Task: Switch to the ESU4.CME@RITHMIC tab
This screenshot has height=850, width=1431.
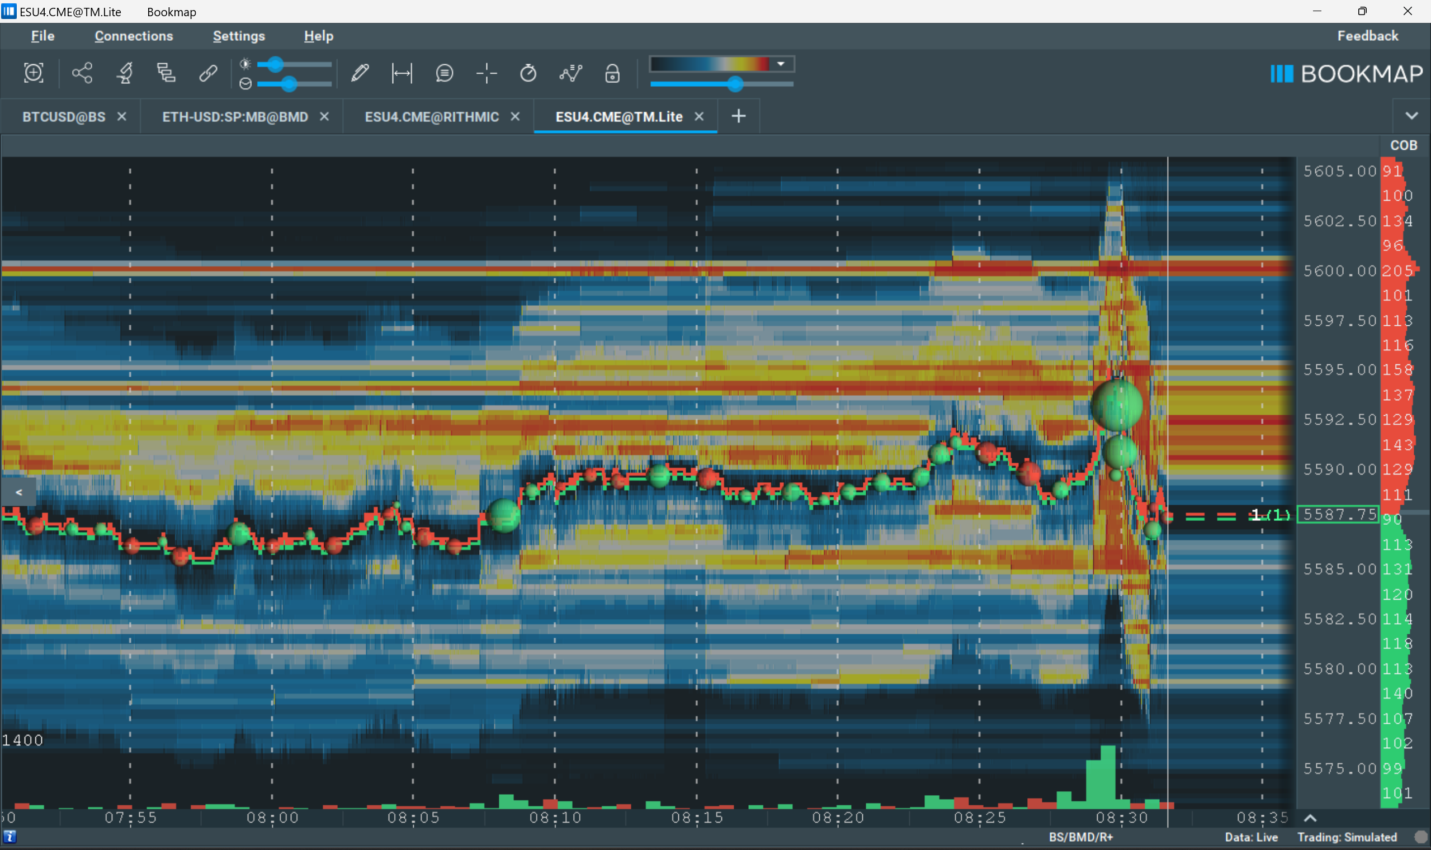Action: (432, 117)
